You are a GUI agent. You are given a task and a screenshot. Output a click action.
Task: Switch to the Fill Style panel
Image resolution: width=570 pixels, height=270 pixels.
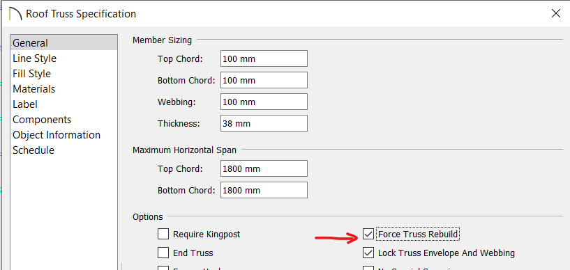(31, 74)
